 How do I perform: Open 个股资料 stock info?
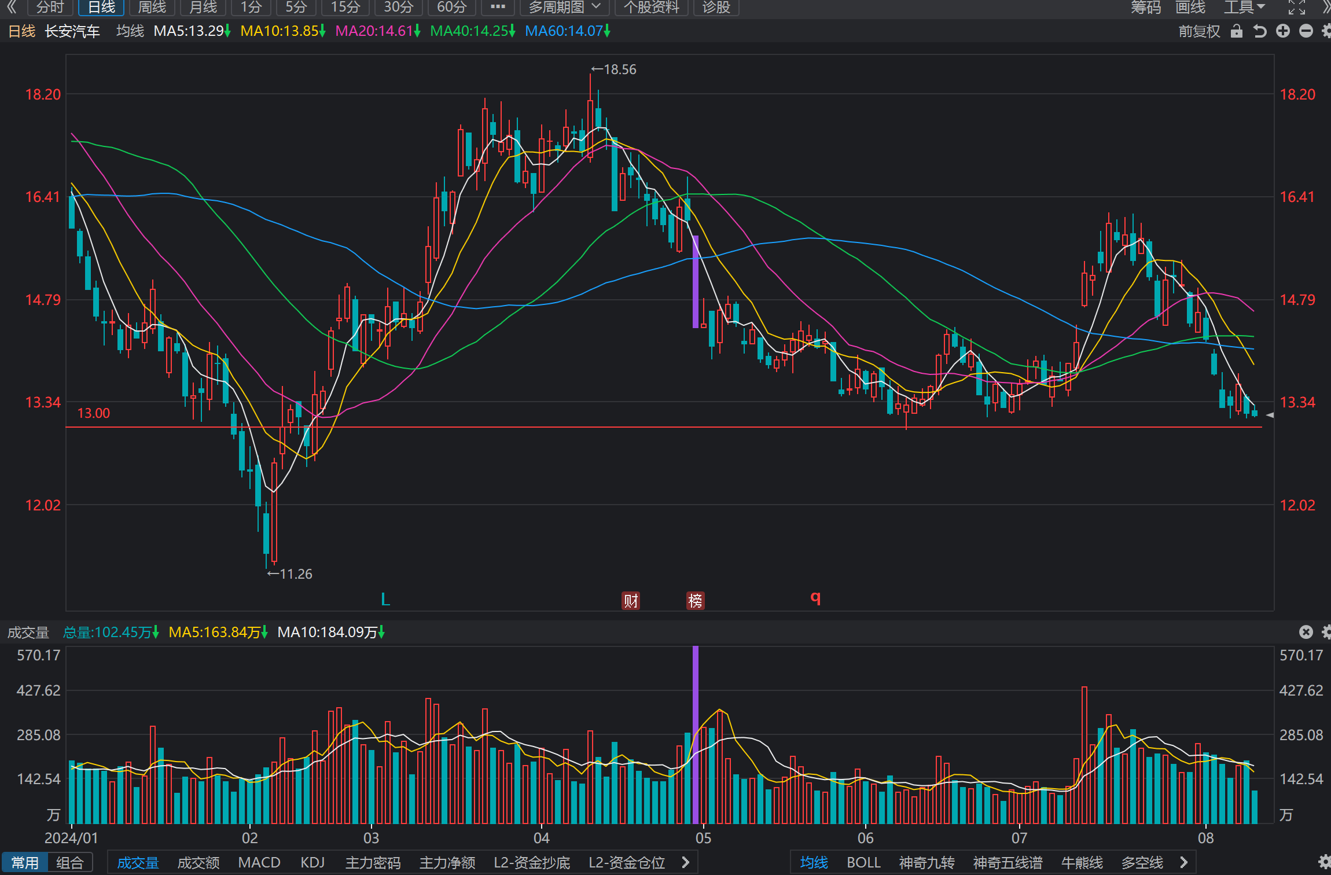pos(651,7)
